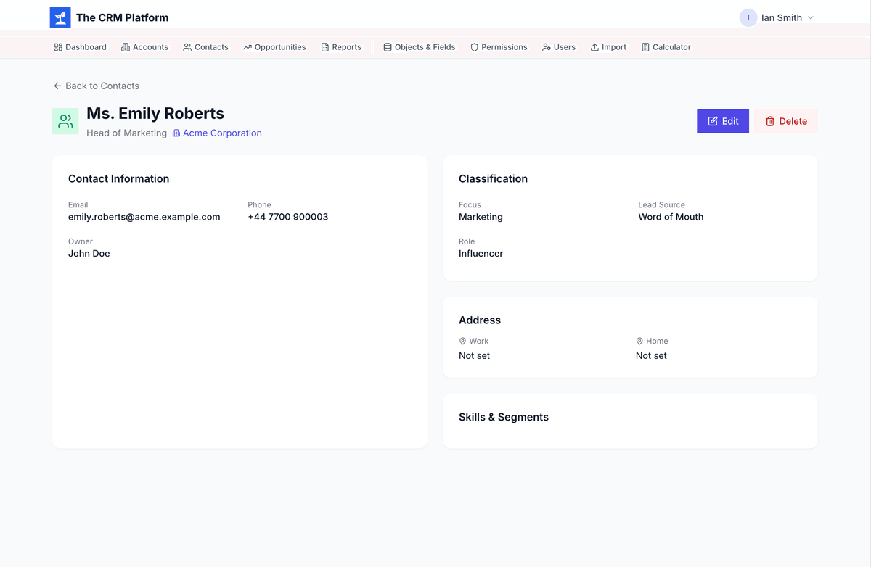
Task: Open the Permissions settings page
Action: [499, 47]
